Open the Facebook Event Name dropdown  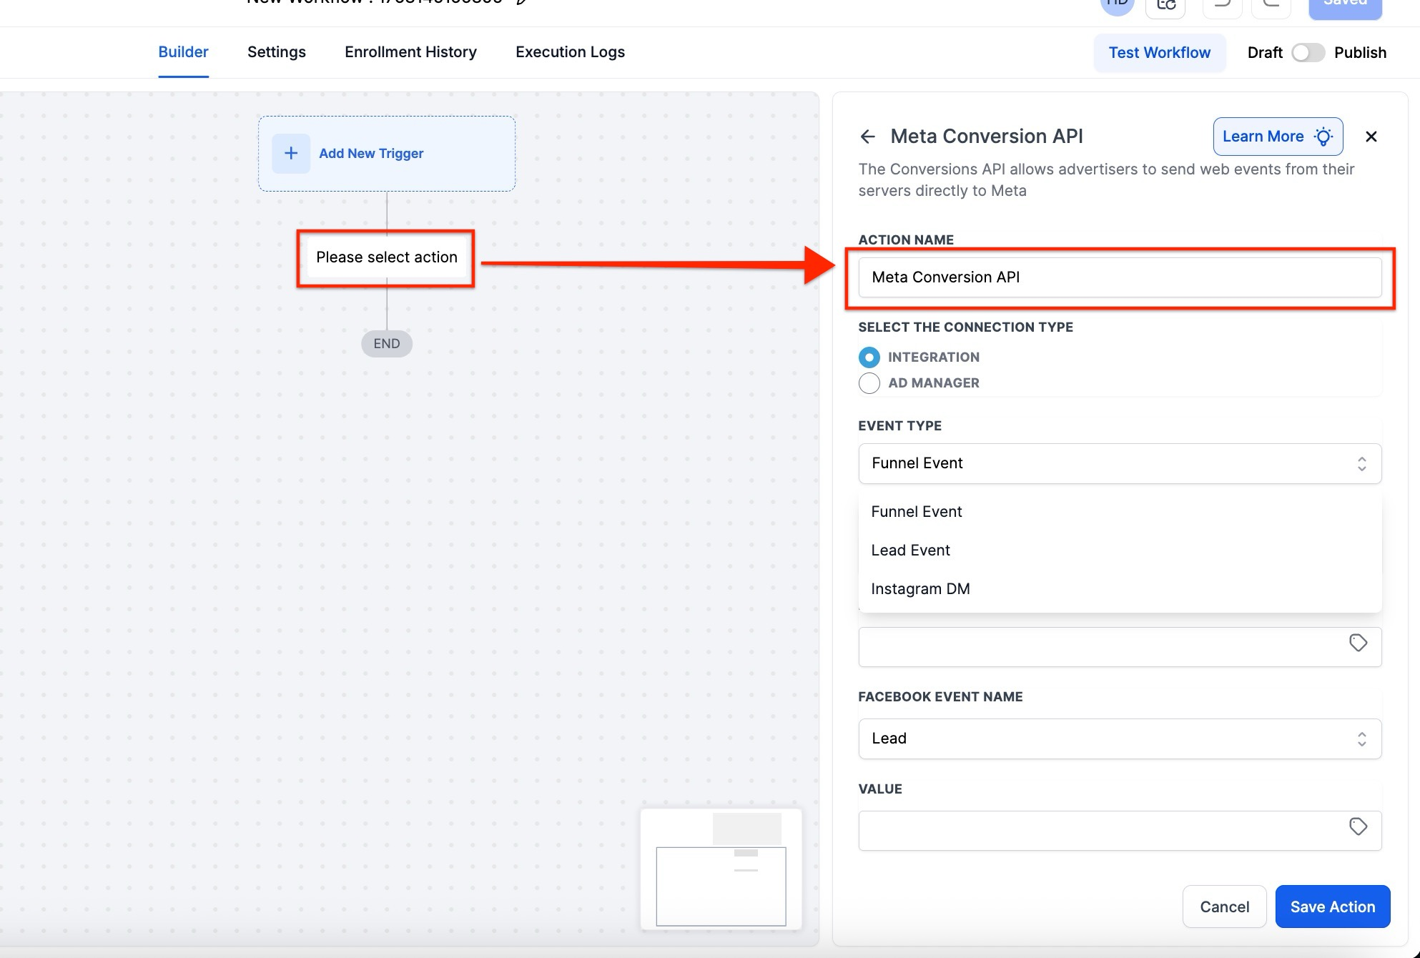pos(1119,739)
